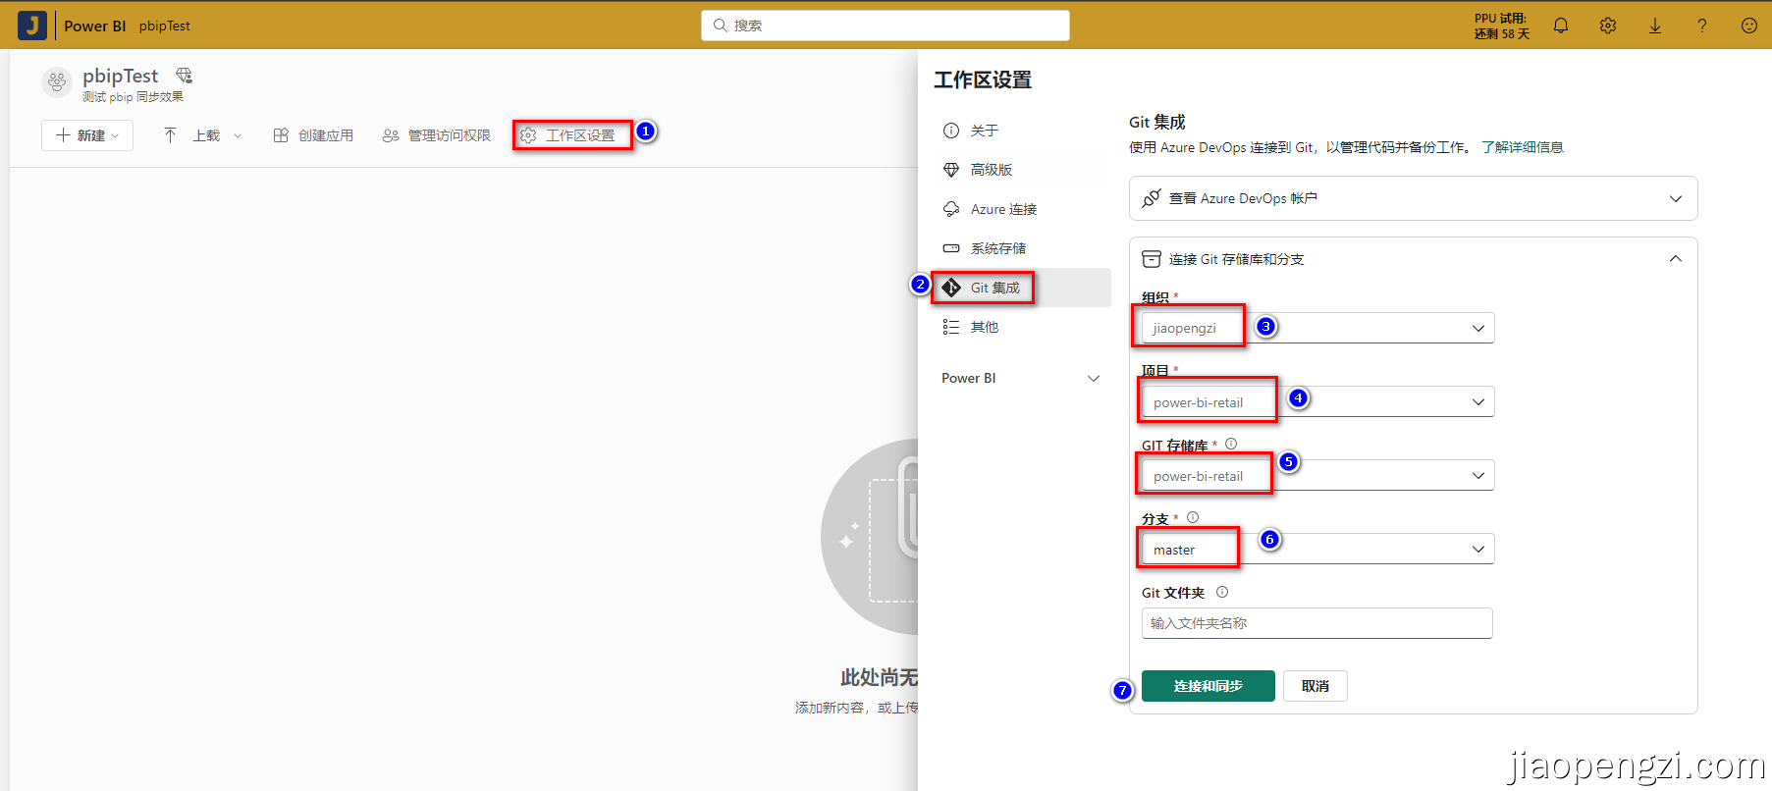Click the pbipTest breadcrumb in header
This screenshot has height=791, width=1772.
[165, 26]
